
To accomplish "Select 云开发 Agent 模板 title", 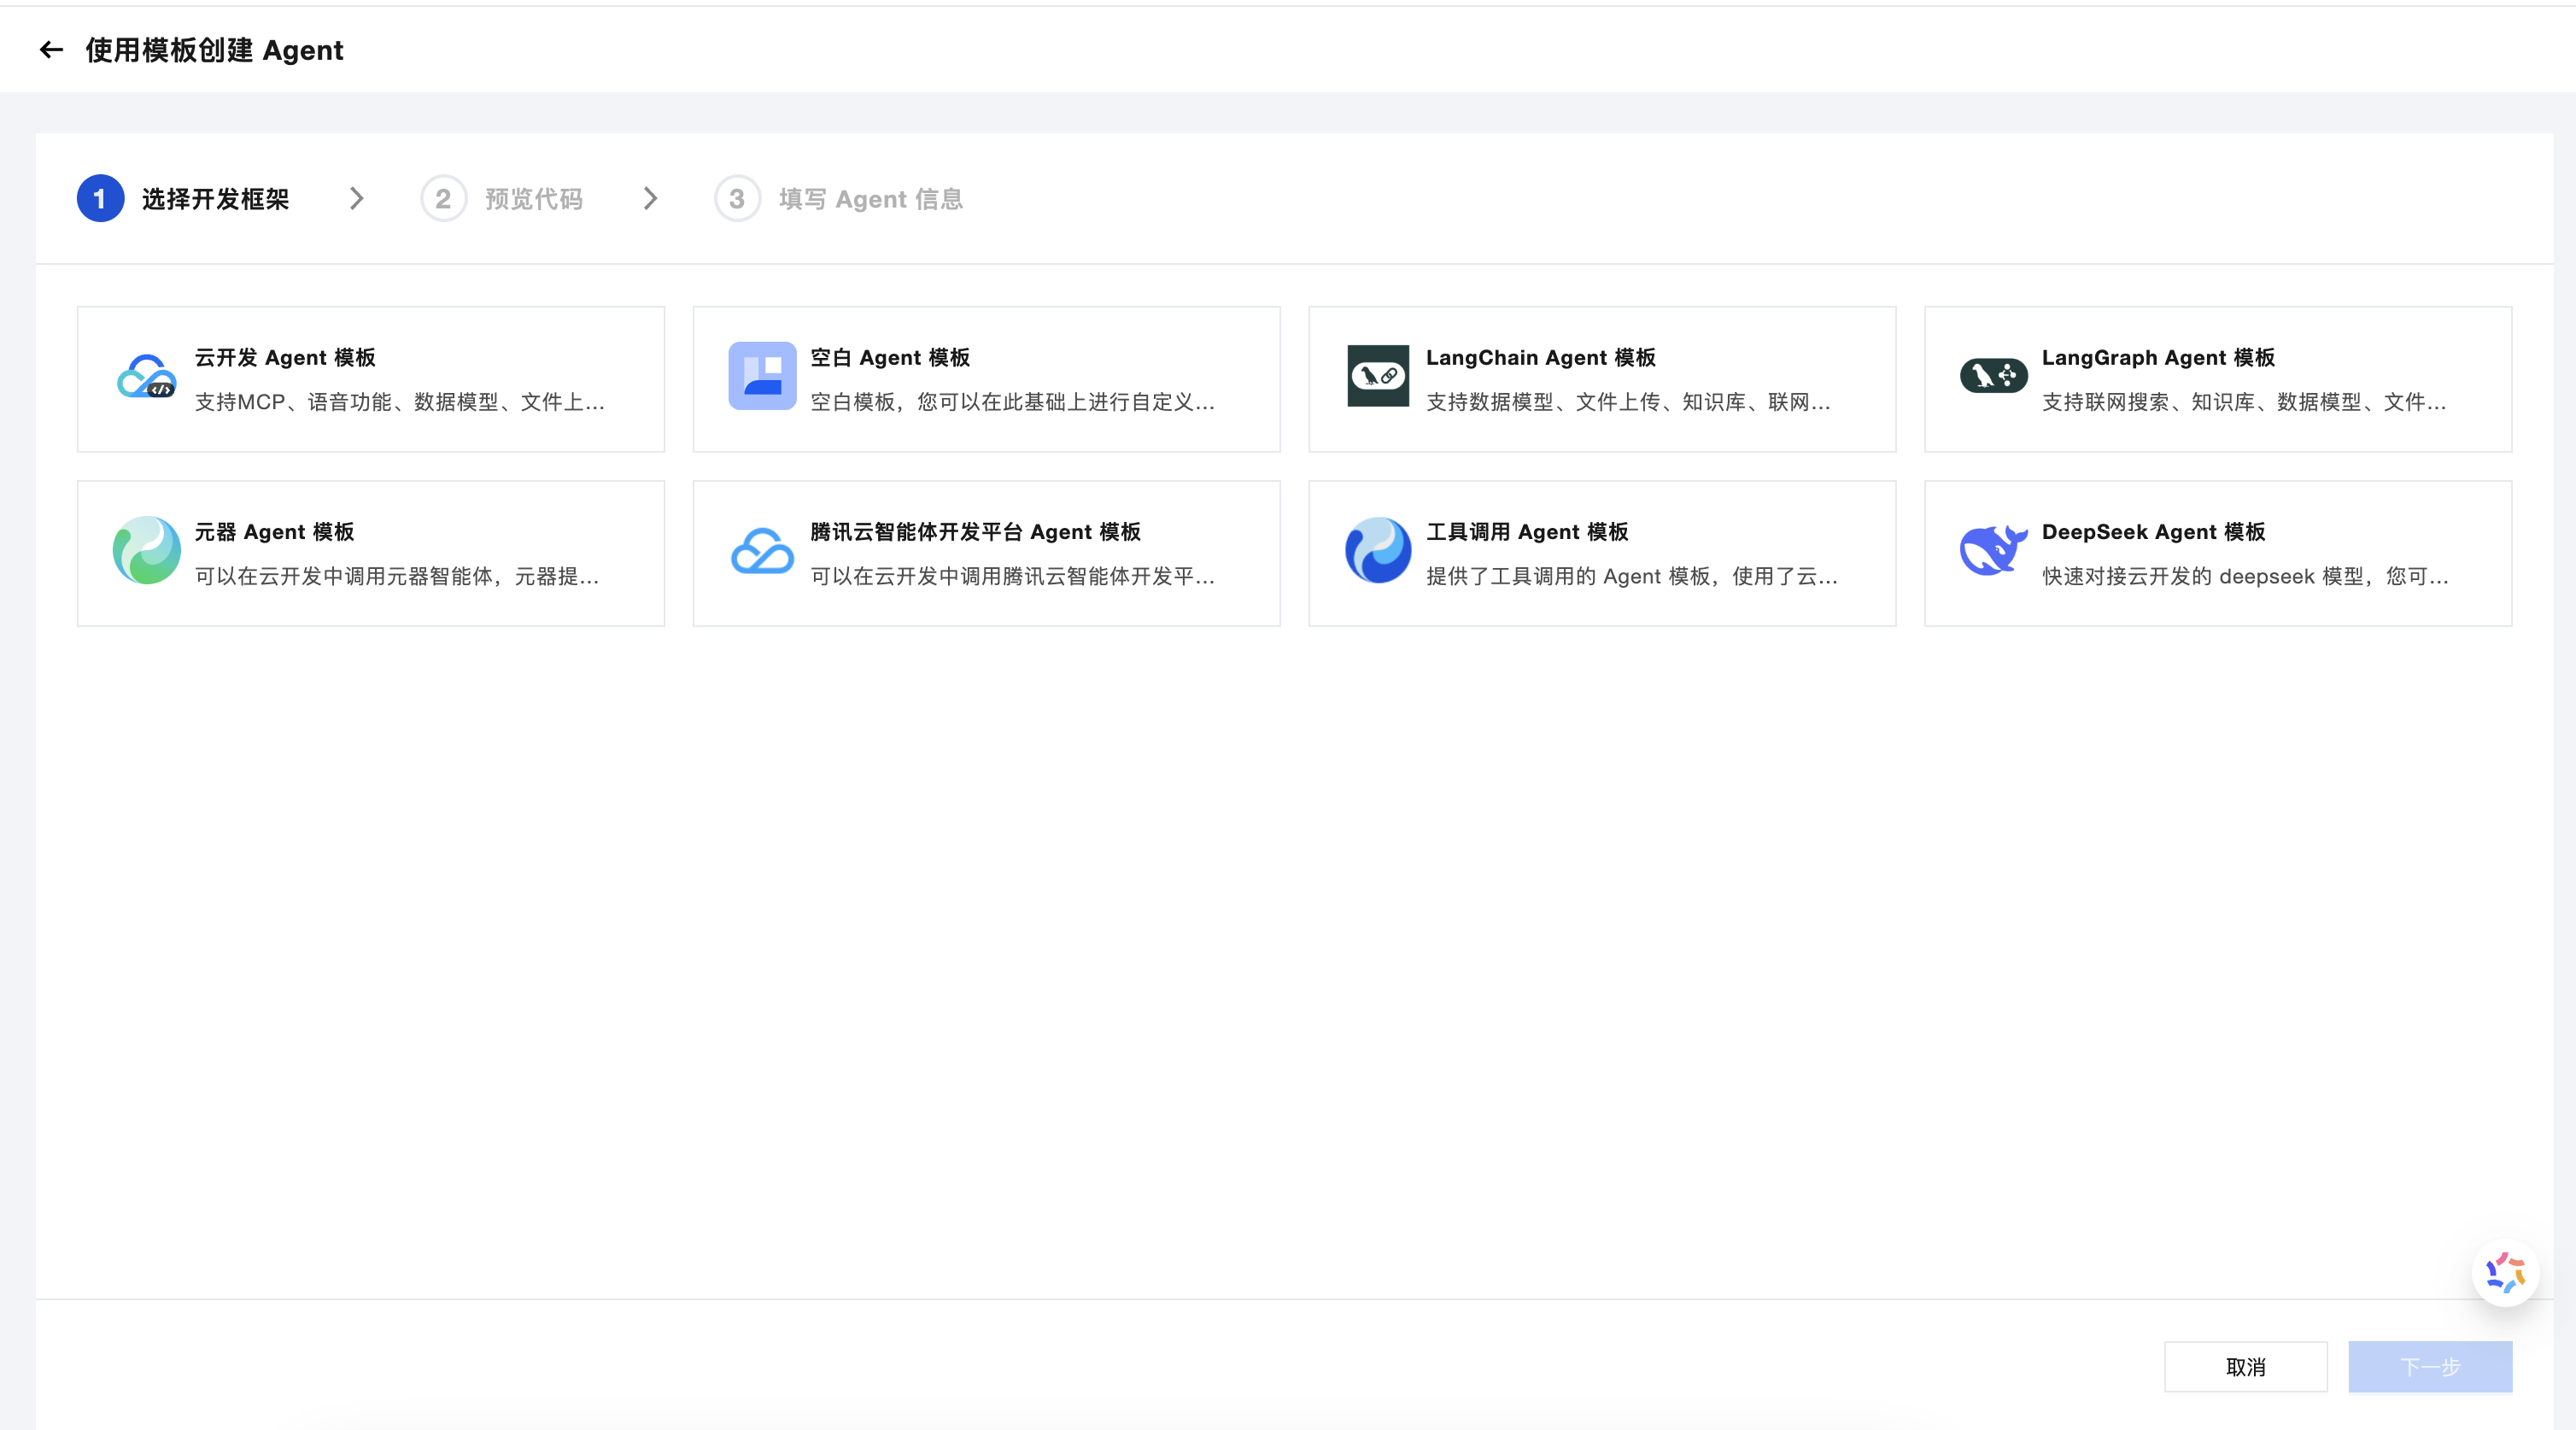I will [285, 358].
